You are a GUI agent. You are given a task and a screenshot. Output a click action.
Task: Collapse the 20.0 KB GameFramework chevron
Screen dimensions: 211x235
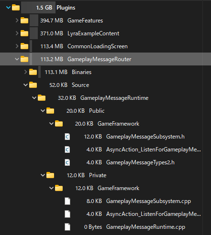[x=51, y=124]
